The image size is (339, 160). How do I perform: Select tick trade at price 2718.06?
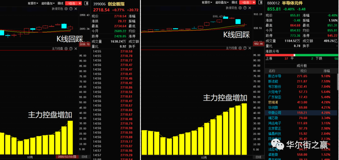[x=126, y=87]
